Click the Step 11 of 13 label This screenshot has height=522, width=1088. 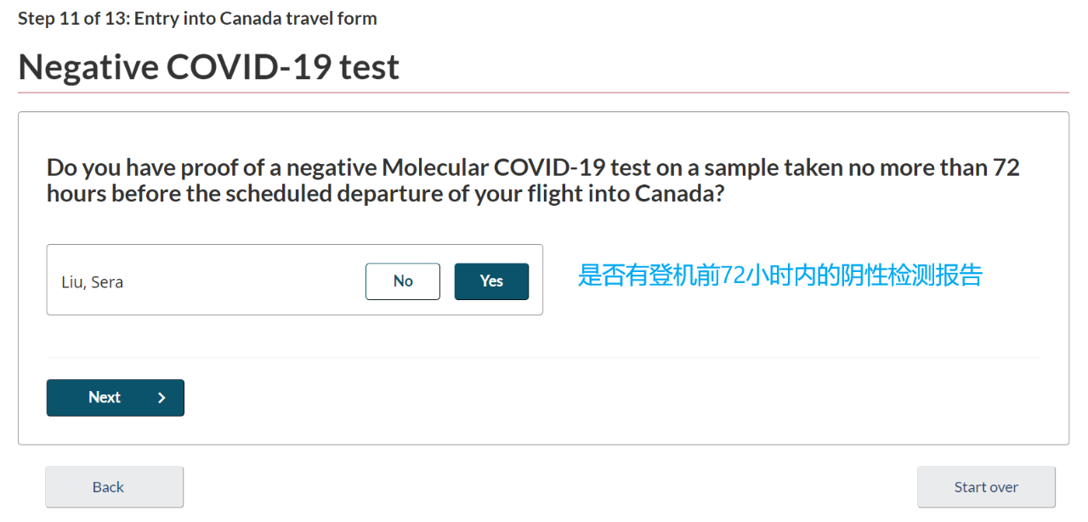pos(71,18)
